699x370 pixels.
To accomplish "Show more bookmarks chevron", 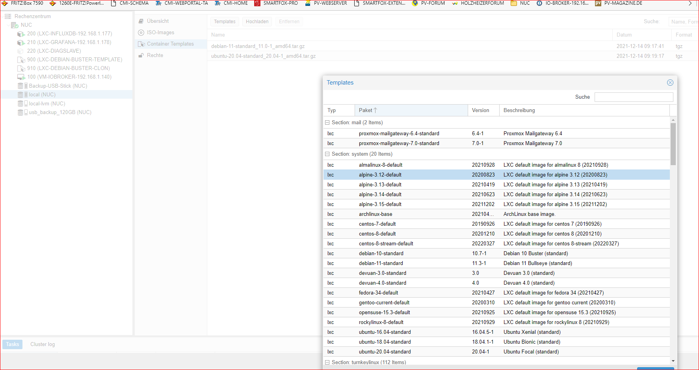I will 690,3.
